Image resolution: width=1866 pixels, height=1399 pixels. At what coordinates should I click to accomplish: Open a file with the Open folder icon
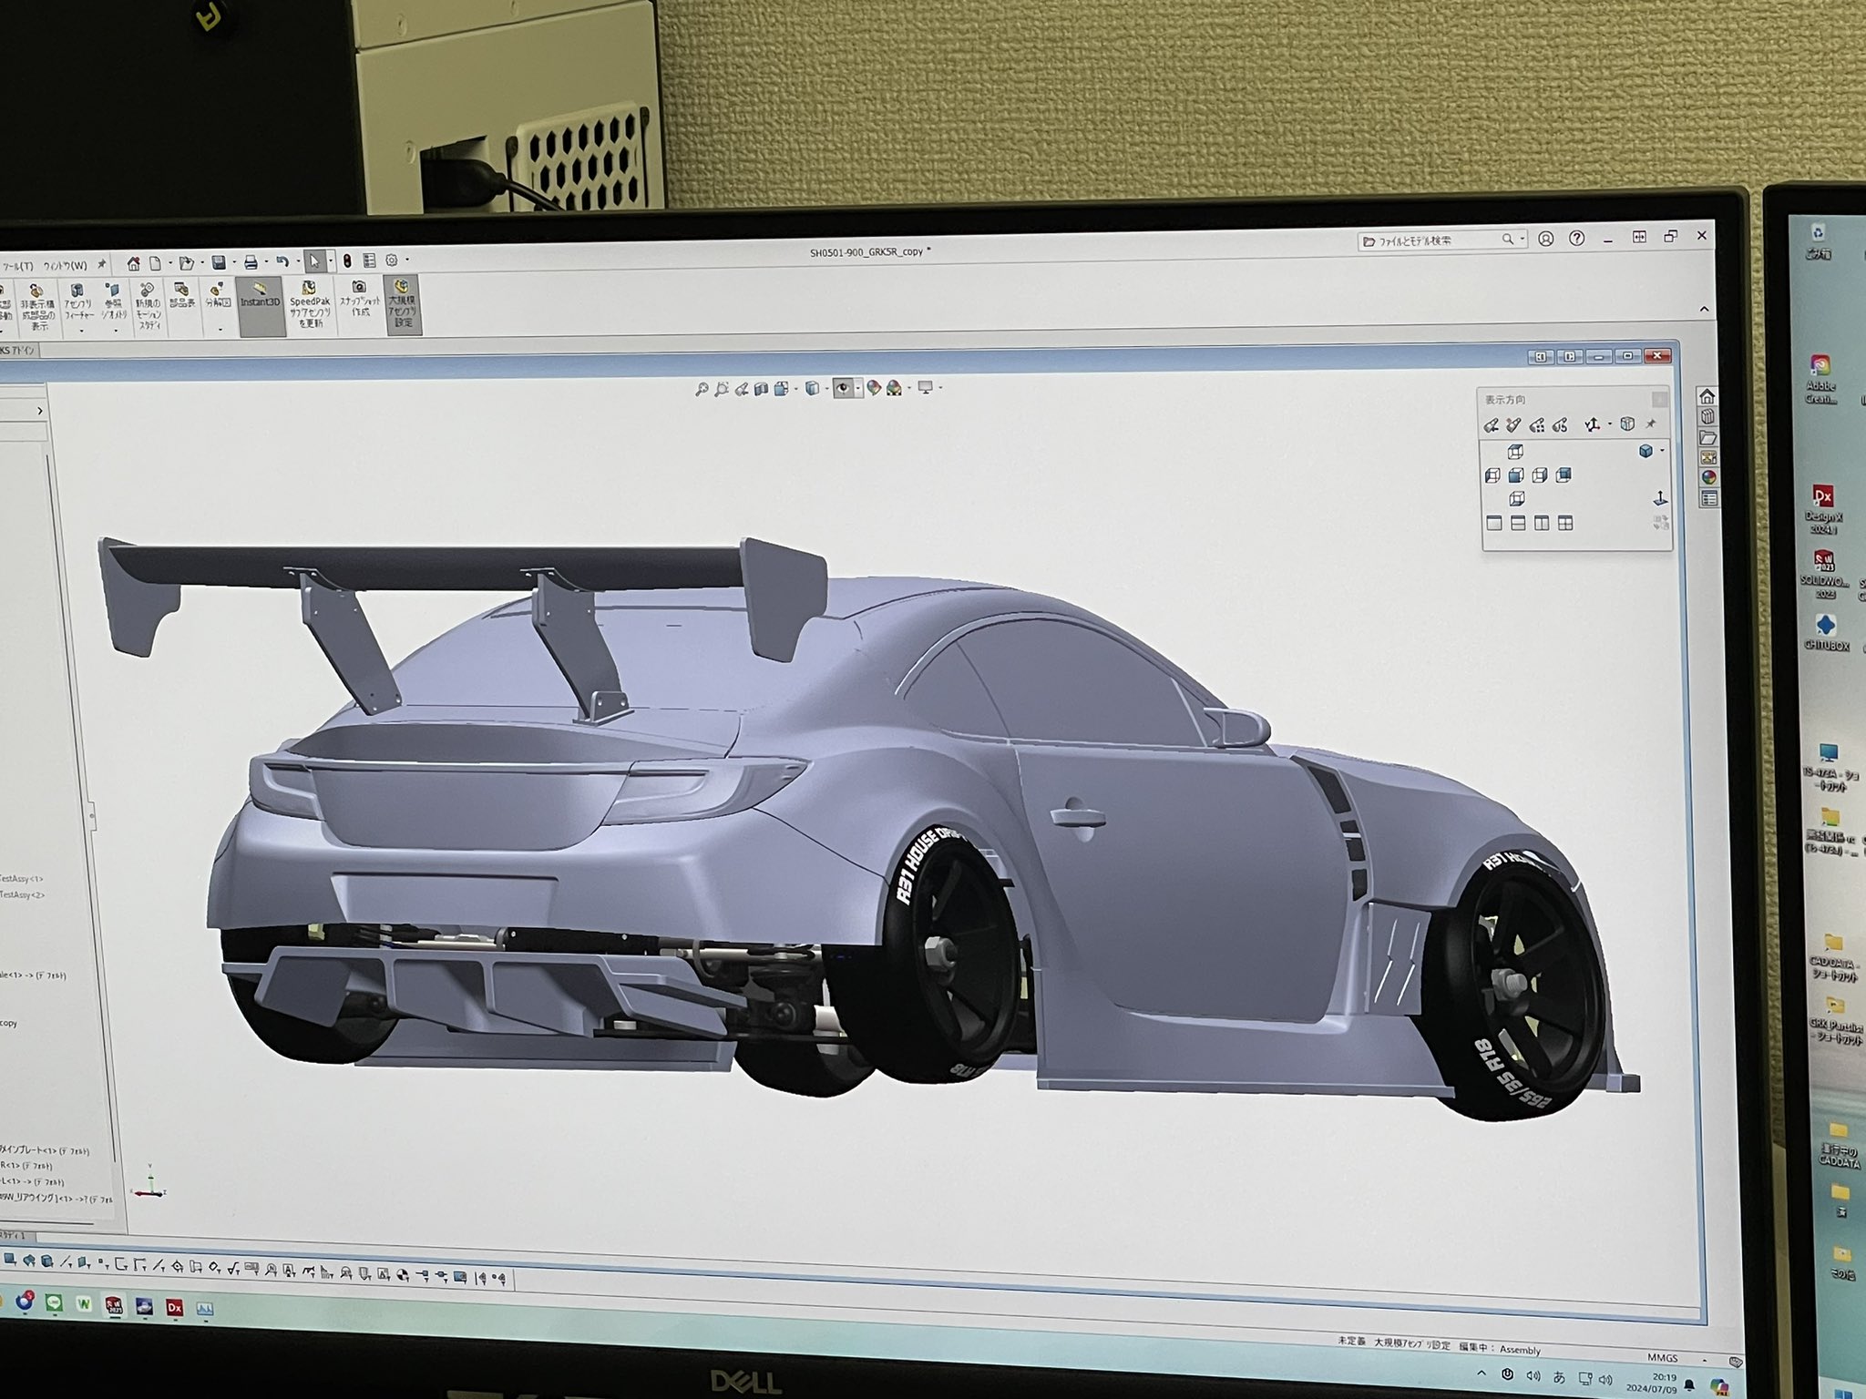[187, 263]
